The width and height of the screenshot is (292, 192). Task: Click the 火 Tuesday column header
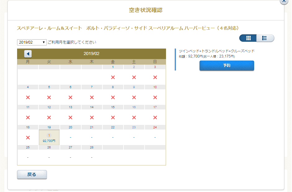pos(49,62)
